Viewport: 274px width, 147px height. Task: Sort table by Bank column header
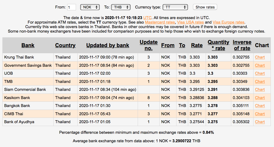click(x=28, y=45)
